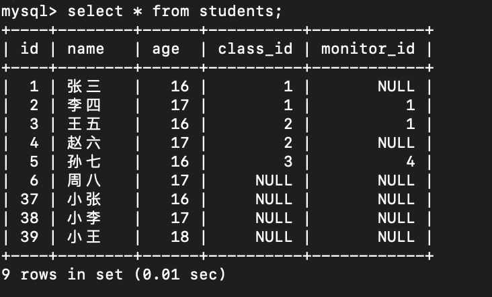Viewport: 492px width, 297px height.
Task: Click the age column header
Action: coord(165,48)
